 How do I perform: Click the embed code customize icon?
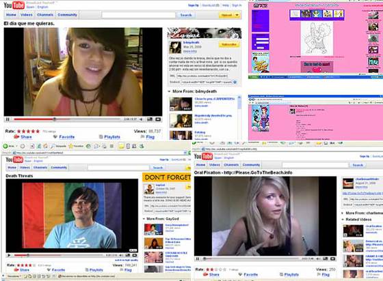235,83
